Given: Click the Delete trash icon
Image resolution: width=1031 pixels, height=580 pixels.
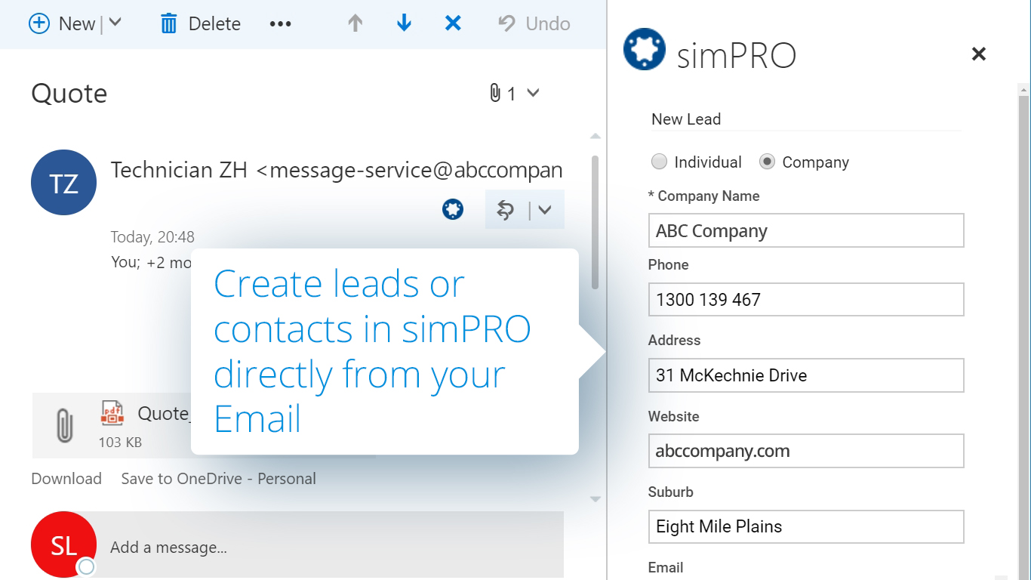Looking at the screenshot, I should pos(168,24).
